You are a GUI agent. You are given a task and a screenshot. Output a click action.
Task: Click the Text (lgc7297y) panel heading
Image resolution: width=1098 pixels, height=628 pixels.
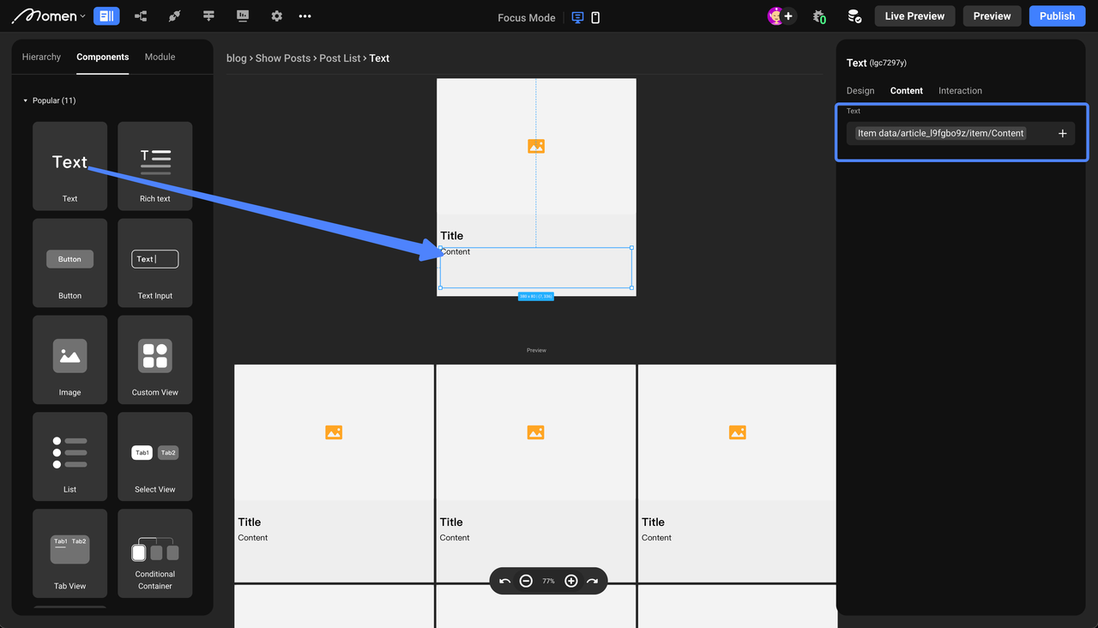876,63
